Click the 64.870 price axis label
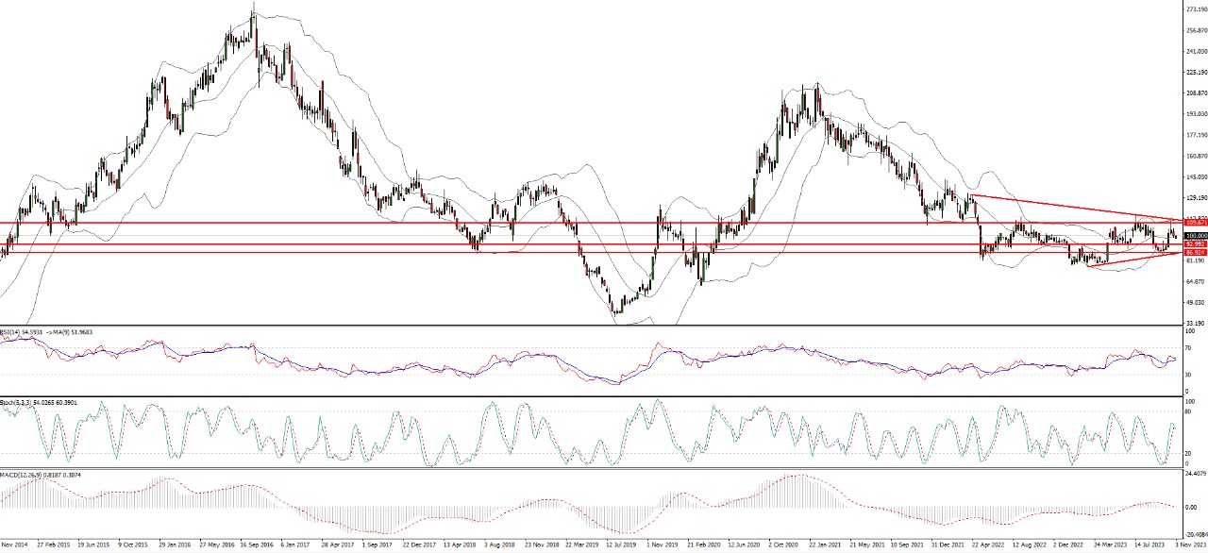The image size is (1208, 553). click(1195, 282)
